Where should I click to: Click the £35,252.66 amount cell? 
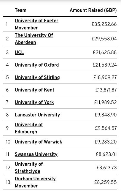(104, 24)
